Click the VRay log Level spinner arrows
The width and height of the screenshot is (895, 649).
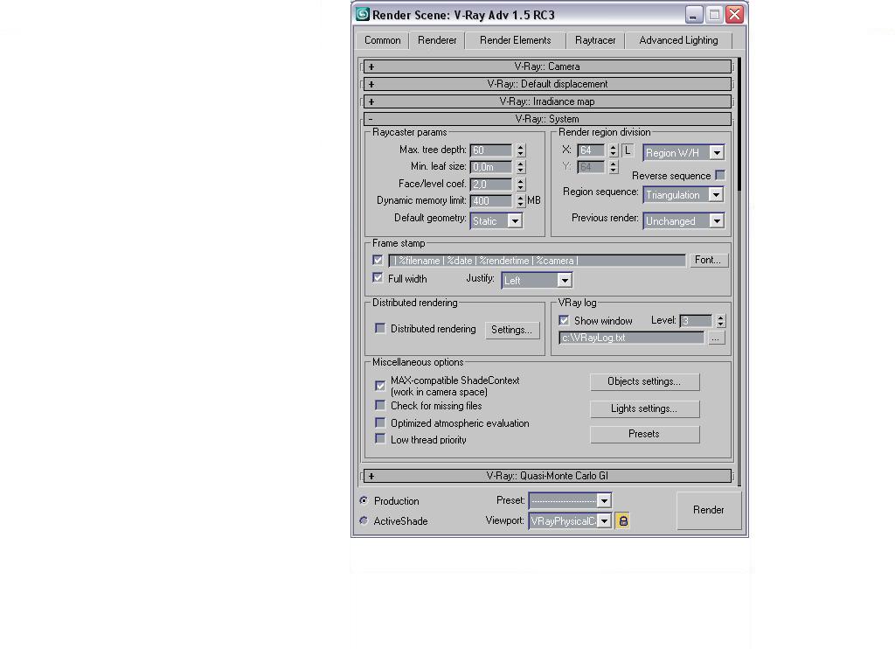[720, 320]
